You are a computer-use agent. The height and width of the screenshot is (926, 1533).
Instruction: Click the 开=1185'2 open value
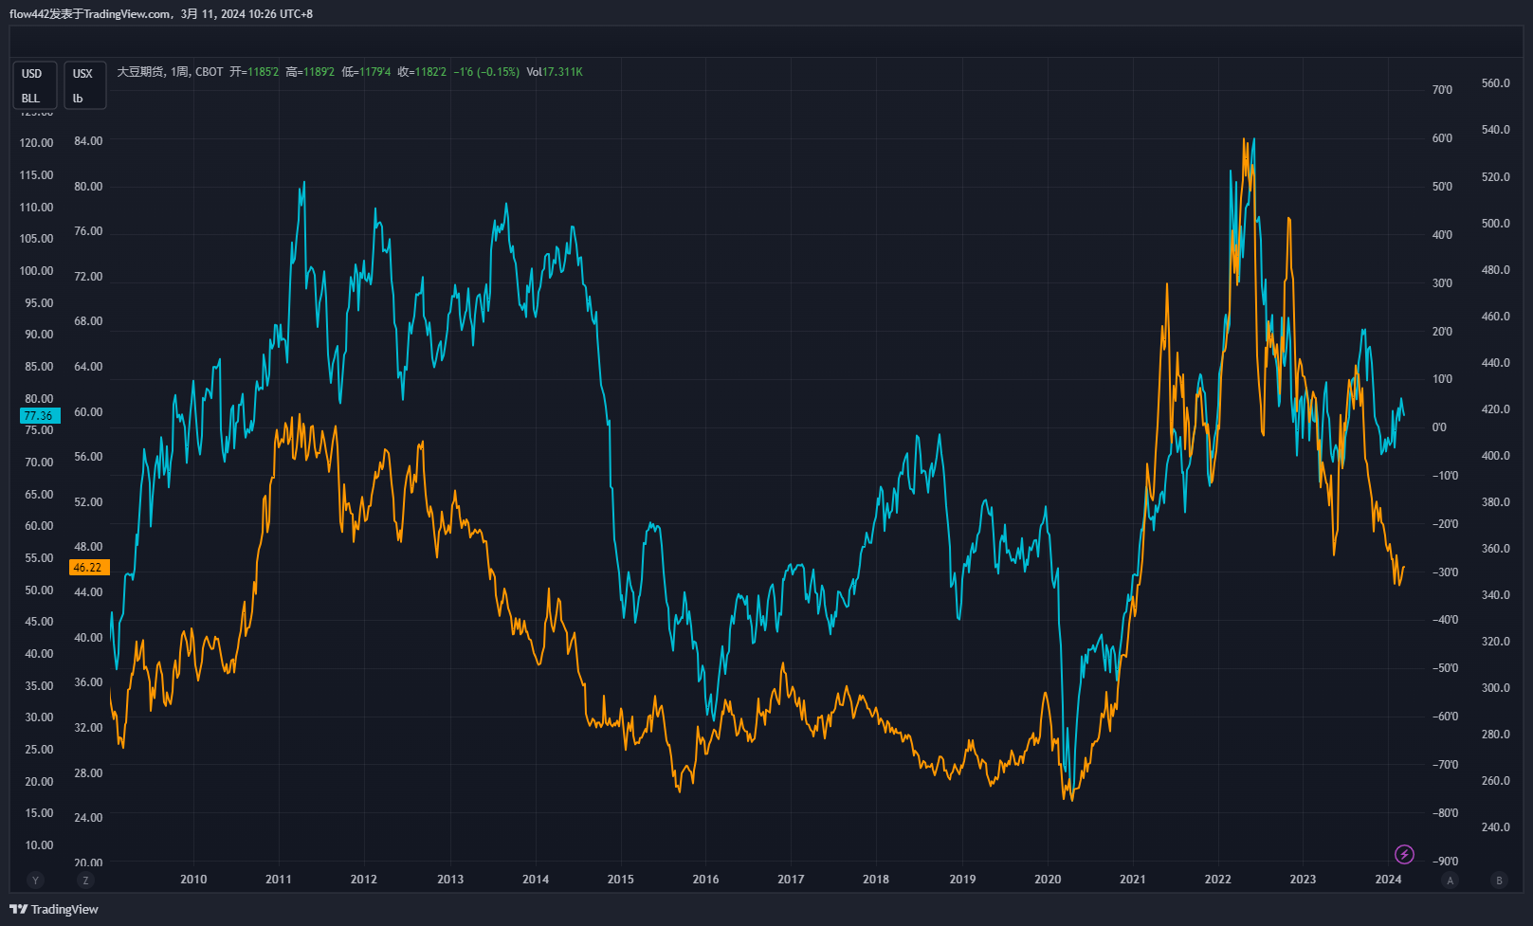(254, 72)
